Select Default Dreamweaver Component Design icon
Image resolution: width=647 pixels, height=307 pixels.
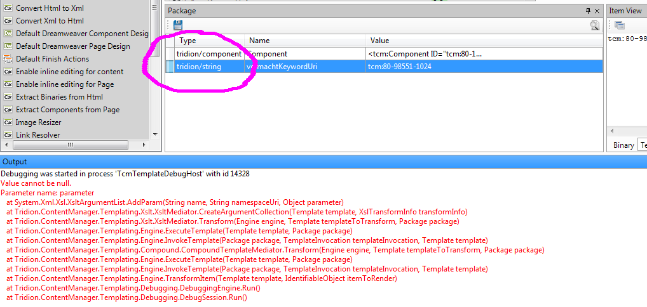[x=8, y=34]
